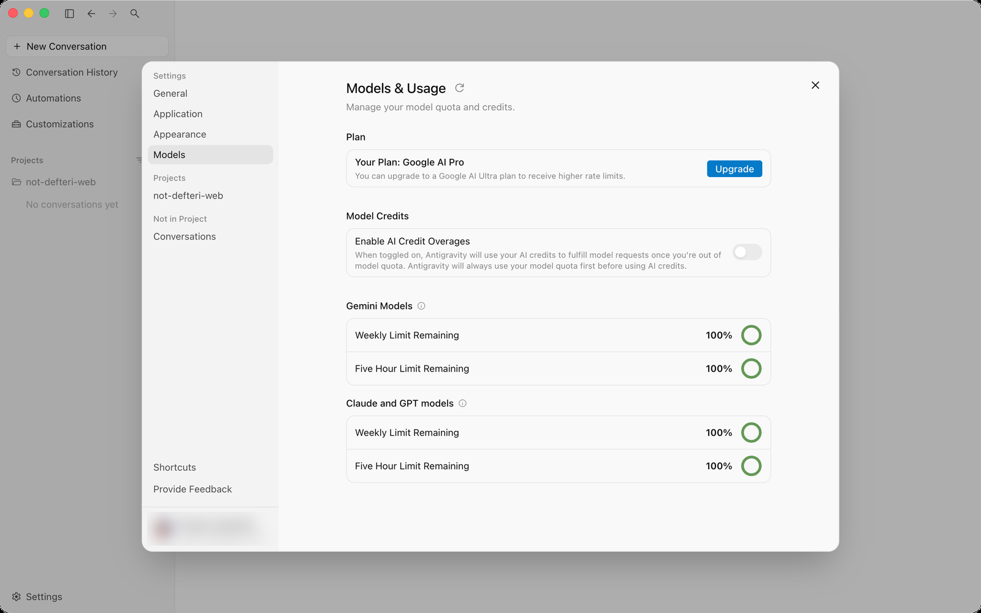The image size is (981, 613).
Task: Toggle the sidebar panel icon
Action: 69,13
